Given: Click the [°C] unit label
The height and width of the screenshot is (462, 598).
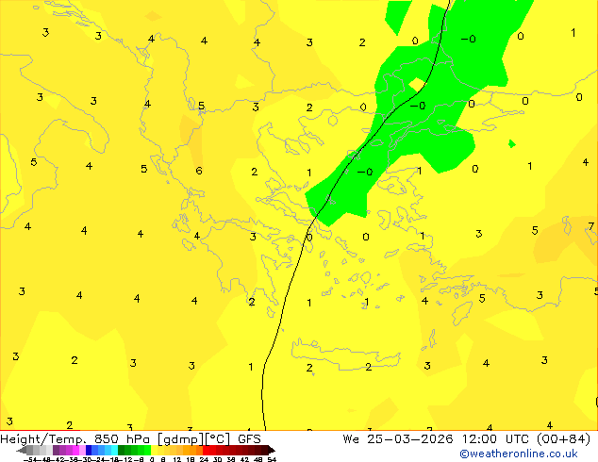Looking at the screenshot, I should tap(218, 439).
